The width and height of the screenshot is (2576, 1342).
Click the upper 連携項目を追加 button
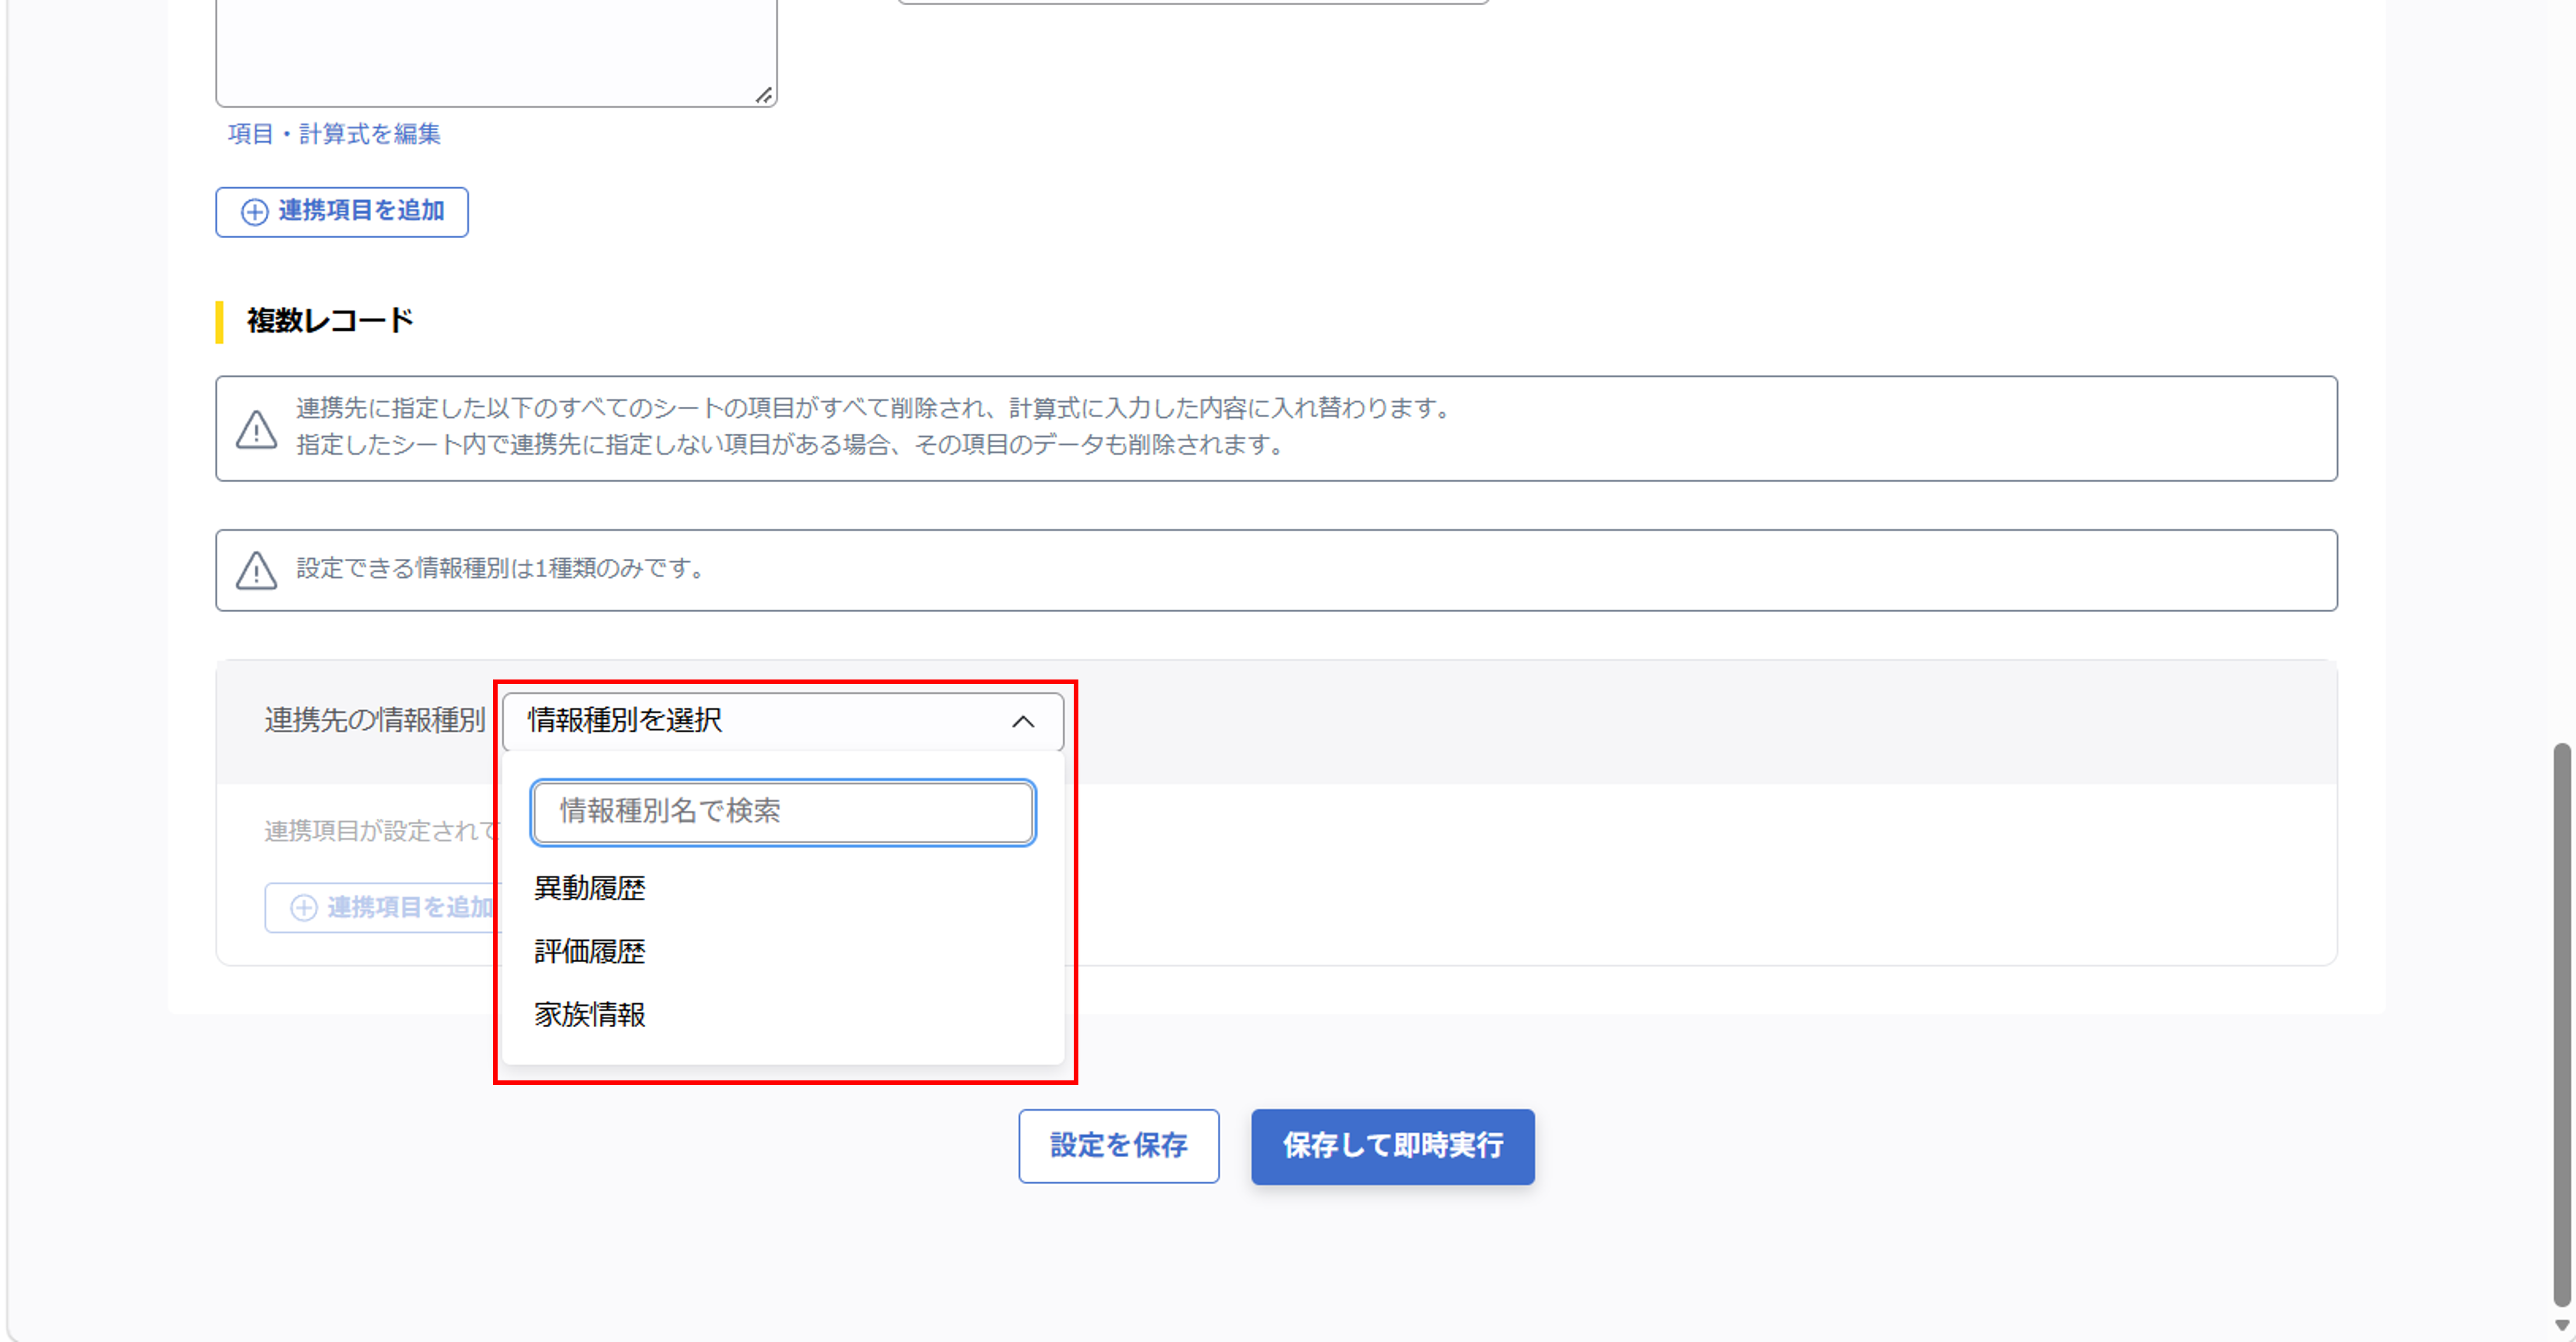coord(342,212)
